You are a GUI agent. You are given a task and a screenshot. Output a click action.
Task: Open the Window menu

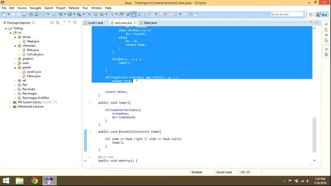click(97, 8)
